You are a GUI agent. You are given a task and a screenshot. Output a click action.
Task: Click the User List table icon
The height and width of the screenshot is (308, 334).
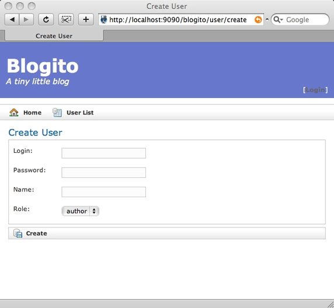57,113
